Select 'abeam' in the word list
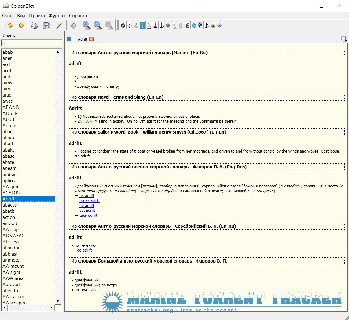The height and width of the screenshot is (320, 349). coord(28,168)
